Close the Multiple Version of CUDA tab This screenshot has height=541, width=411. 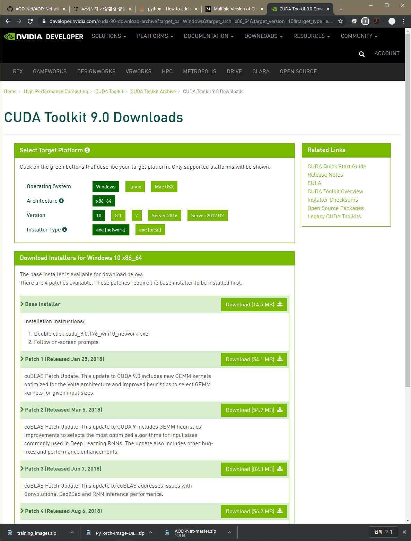[262, 9]
